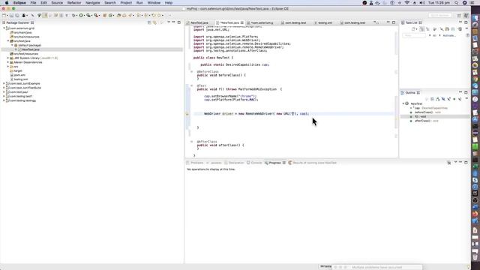The image size is (480, 270).
Task: Click the Coverage run toolbar icon
Action: [x=88, y=15]
